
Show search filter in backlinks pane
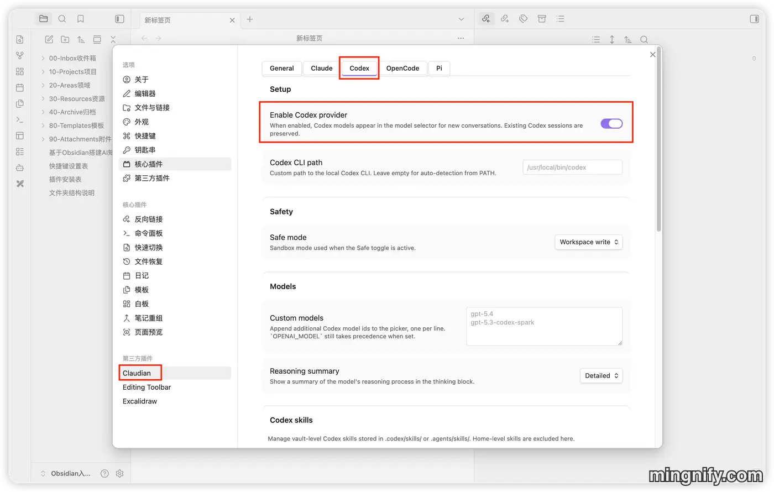pyautogui.click(x=644, y=39)
